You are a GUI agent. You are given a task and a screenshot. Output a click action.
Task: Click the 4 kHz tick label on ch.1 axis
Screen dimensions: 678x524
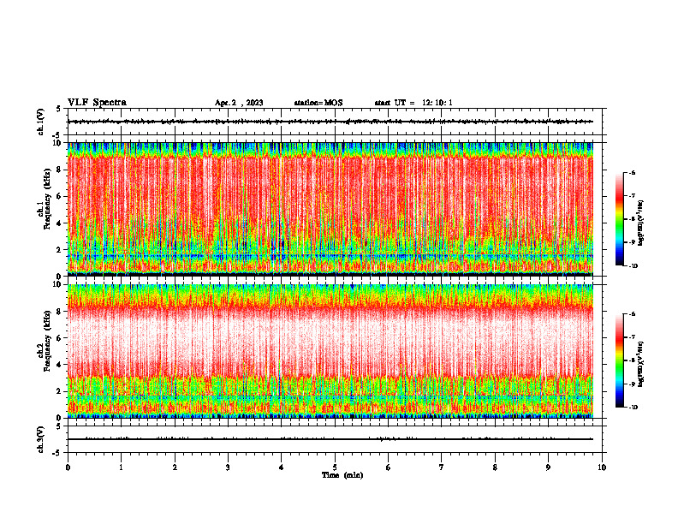pyautogui.click(x=60, y=223)
